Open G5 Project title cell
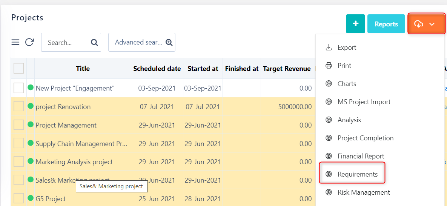Image resolution: width=447 pixels, height=206 pixels. click(83, 198)
